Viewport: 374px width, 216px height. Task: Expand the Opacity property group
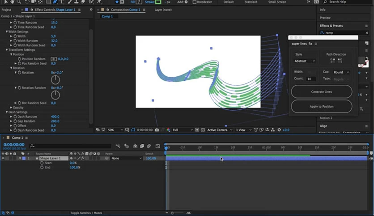click(11, 108)
